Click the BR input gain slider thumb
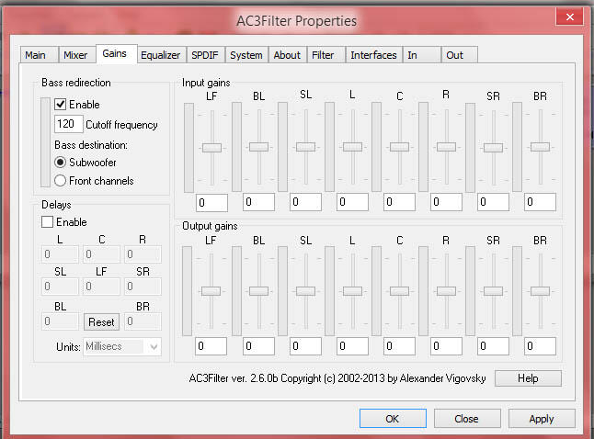Image resolution: width=594 pixels, height=439 pixels. pos(540,146)
